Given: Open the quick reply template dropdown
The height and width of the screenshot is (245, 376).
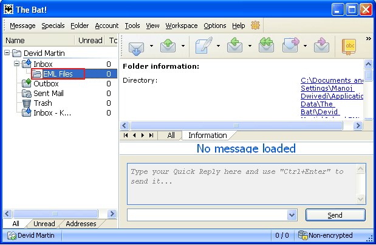Looking at the screenshot, I should tap(292, 215).
